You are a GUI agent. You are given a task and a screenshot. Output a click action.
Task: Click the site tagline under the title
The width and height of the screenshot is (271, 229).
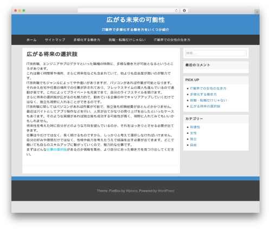[x=135, y=30]
